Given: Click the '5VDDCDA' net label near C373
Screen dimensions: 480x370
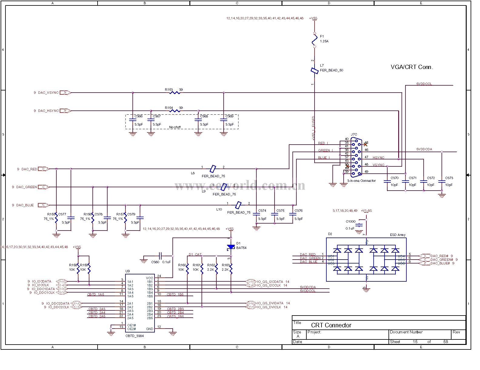Looking at the screenshot, I should (424, 149).
